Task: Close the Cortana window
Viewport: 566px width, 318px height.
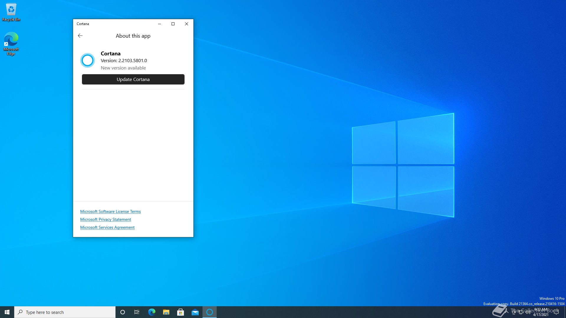Action: coord(187,24)
